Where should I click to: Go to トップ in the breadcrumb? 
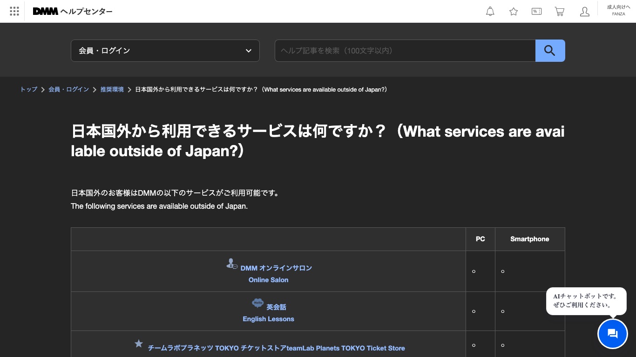tap(28, 89)
